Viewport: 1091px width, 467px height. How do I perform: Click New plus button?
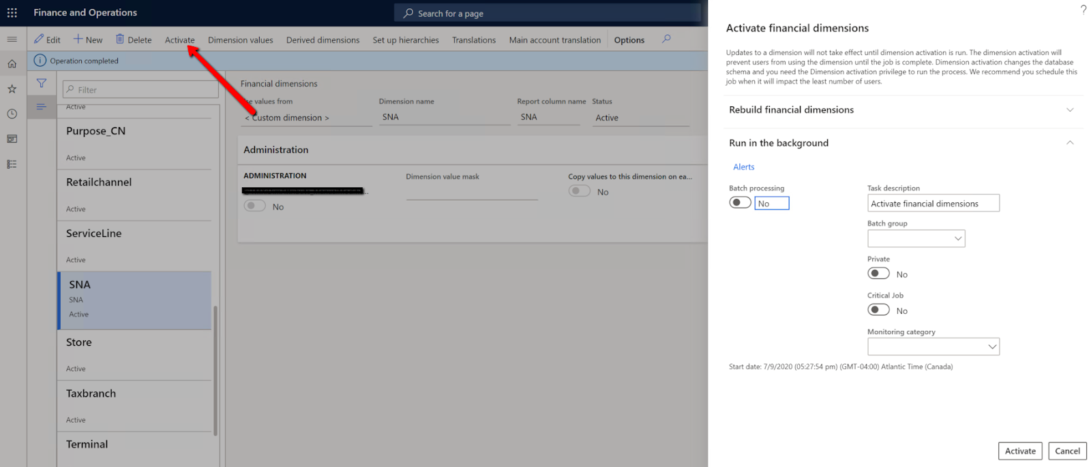click(88, 39)
